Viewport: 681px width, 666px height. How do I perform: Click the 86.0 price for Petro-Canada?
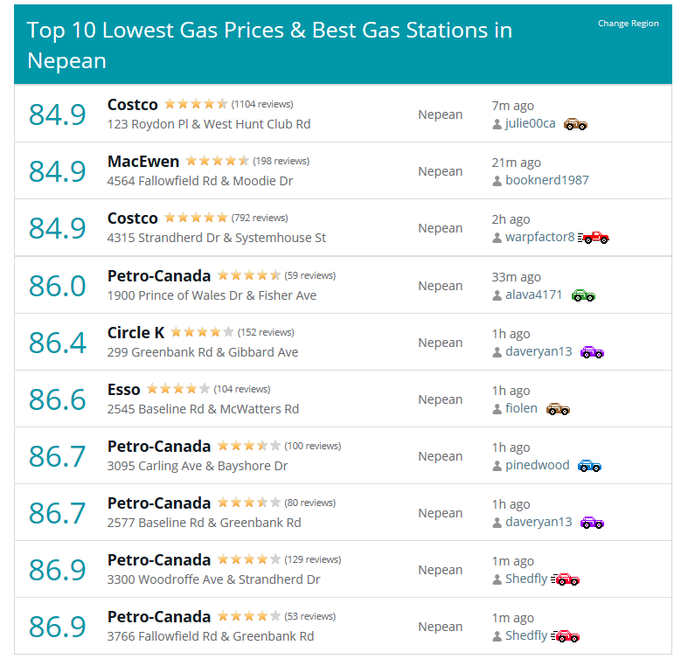pos(58,286)
